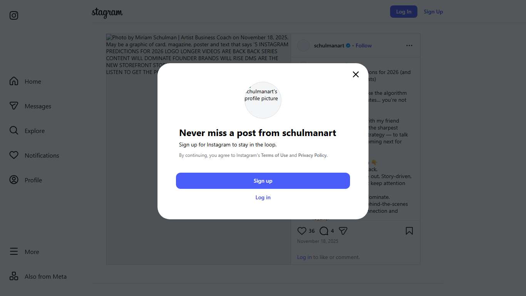This screenshot has height=296, width=526.
Task: Share the post via paper plane icon
Action: coord(343,231)
